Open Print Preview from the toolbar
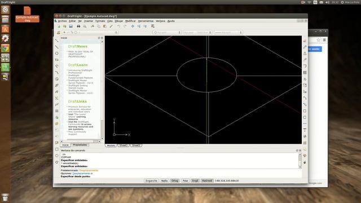This screenshot has height=203, width=361. (85, 27)
